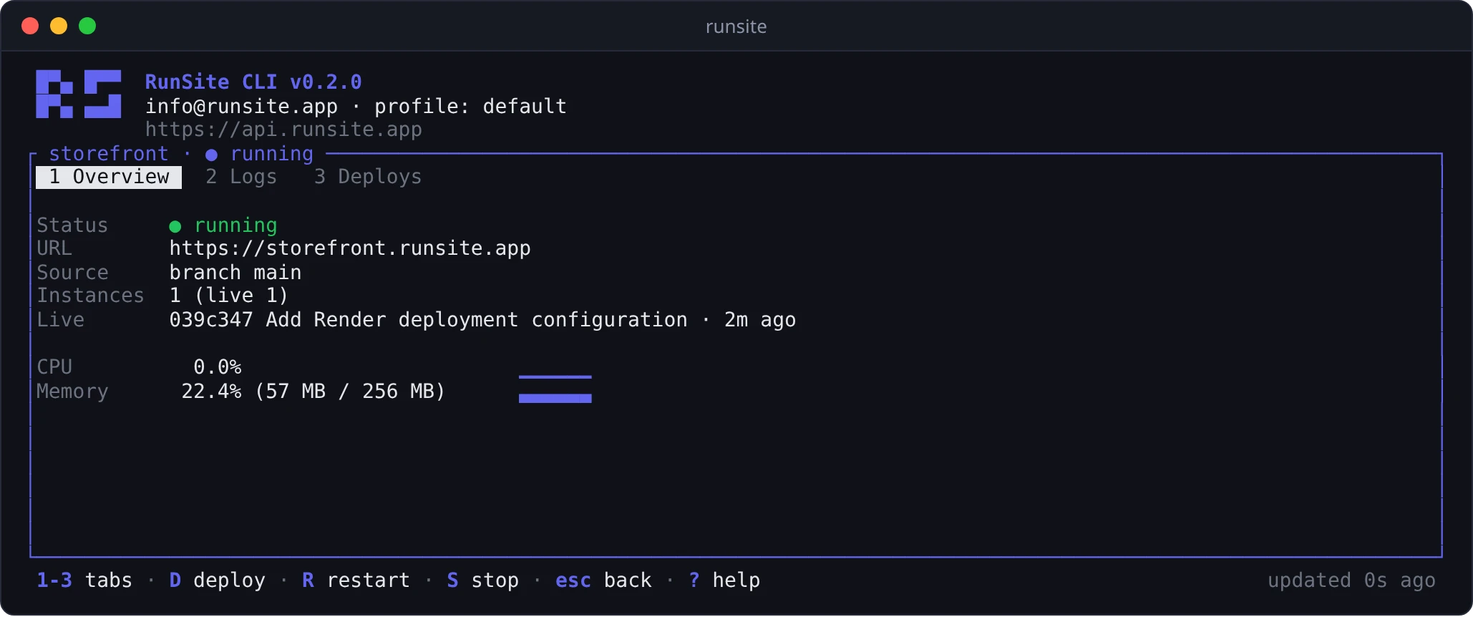This screenshot has height=617, width=1473.
Task: Open the Deploys tab
Action: (x=368, y=177)
